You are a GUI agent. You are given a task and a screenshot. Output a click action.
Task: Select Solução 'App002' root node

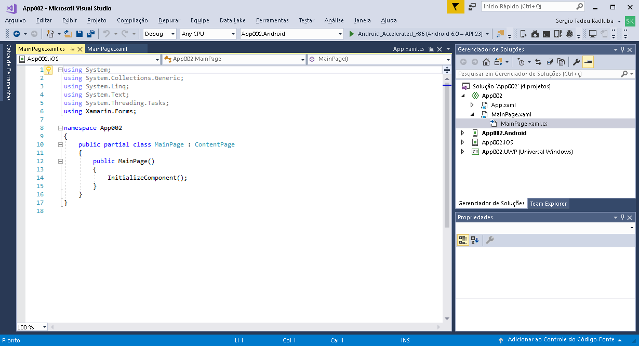coord(512,86)
